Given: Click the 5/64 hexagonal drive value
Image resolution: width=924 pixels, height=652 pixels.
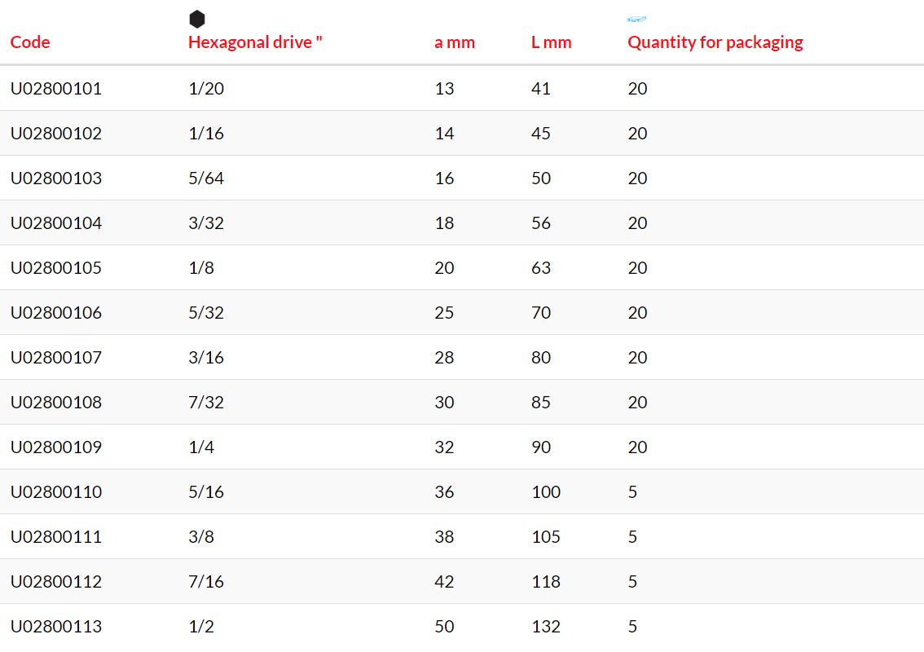Looking at the screenshot, I should [x=206, y=178].
